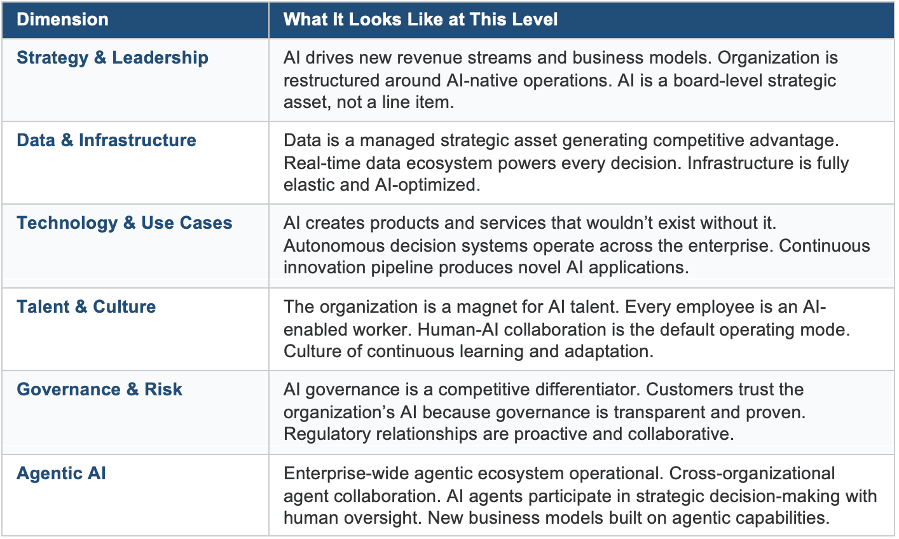Viewport: 899px width, 539px height.
Task: Select the Talent & Culture row label
Action: (x=86, y=307)
